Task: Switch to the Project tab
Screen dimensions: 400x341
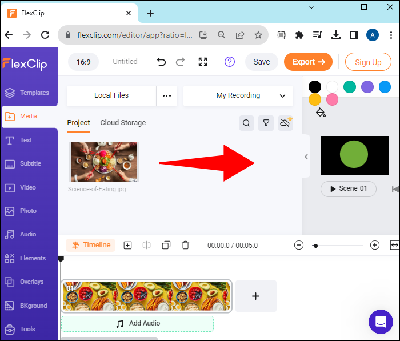Action: pyautogui.click(x=79, y=123)
